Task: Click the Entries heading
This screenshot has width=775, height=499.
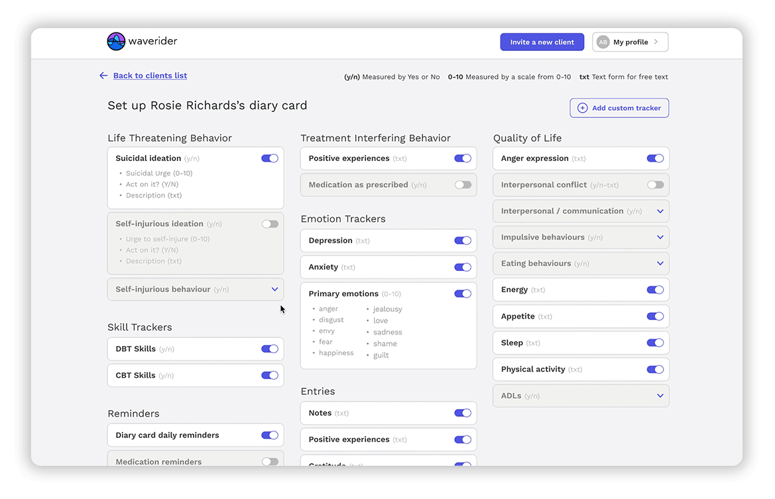Action: coord(318,391)
